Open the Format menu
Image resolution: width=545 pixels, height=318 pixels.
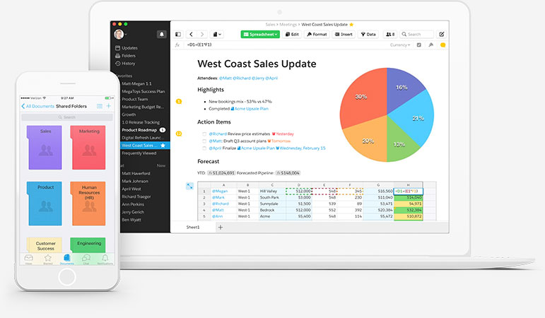[317, 34]
